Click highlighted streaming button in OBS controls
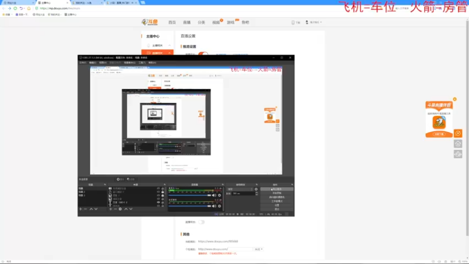 click(277, 189)
